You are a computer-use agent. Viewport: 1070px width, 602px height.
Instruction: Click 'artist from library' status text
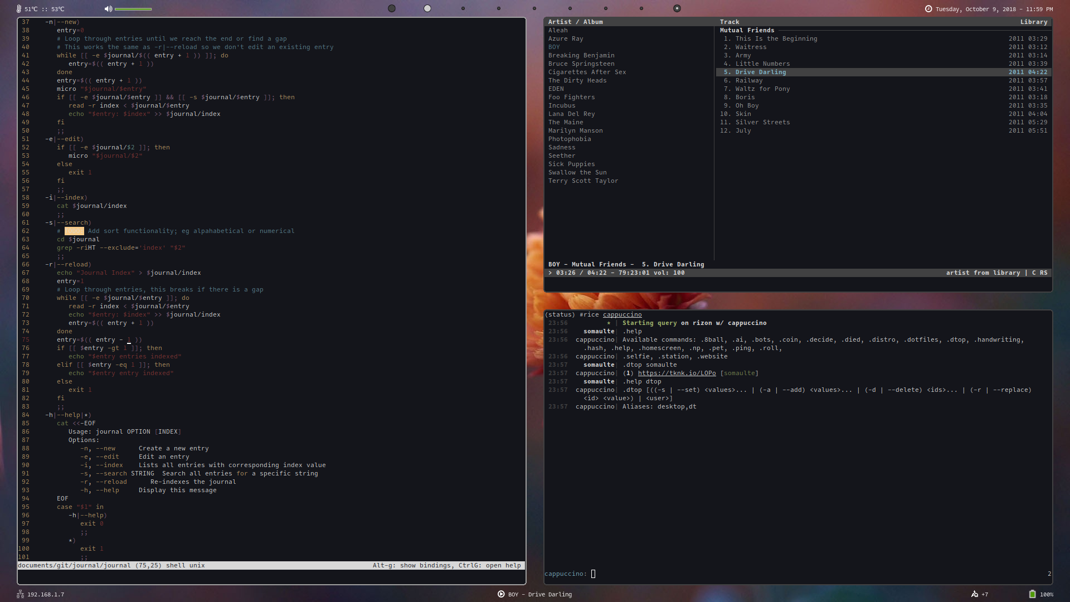(x=983, y=273)
